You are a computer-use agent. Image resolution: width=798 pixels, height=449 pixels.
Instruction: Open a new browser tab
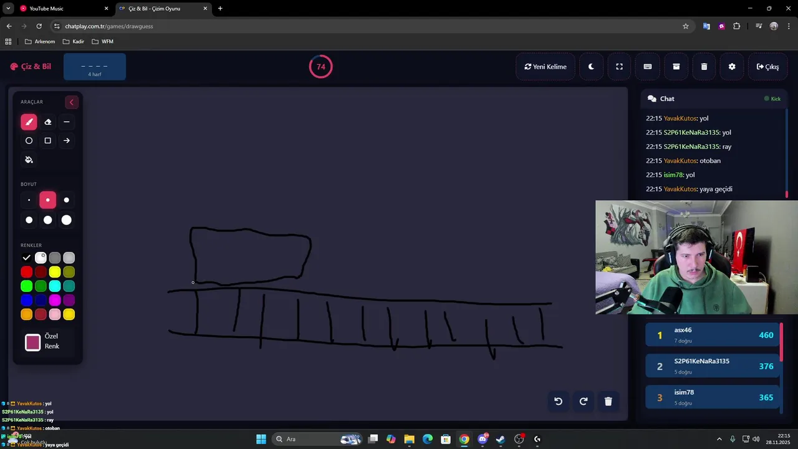220,9
